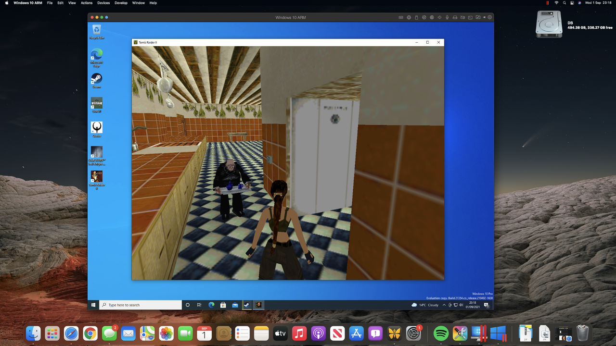Open the Apple menu

click(7, 3)
